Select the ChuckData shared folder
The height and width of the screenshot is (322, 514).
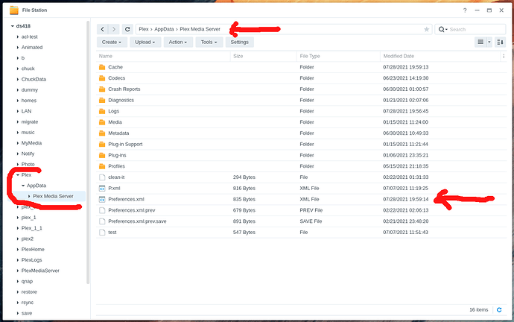34,79
